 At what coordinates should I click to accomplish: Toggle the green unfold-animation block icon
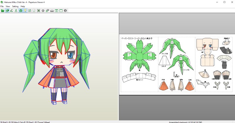(7, 11)
